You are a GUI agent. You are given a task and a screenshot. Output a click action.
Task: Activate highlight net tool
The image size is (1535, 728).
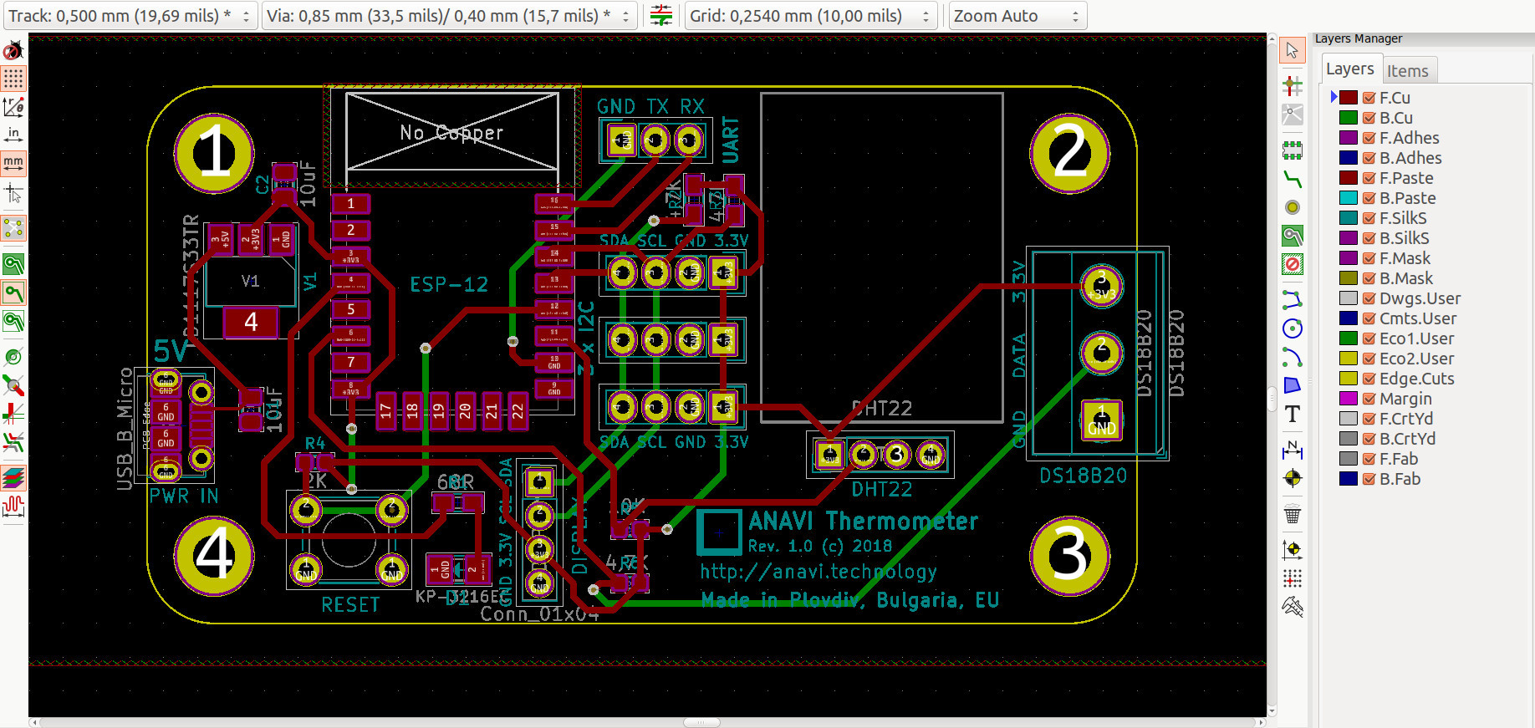click(1293, 85)
